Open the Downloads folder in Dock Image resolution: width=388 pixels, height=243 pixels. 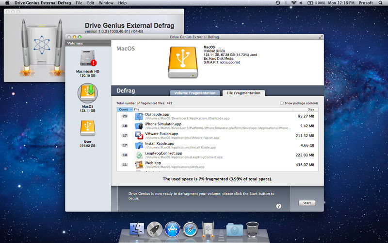tap(234, 229)
